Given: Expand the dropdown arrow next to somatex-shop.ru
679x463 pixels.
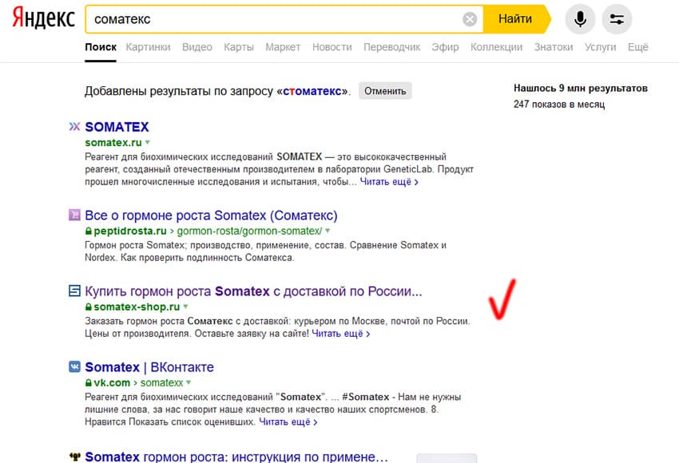Looking at the screenshot, I should pyautogui.click(x=185, y=307).
